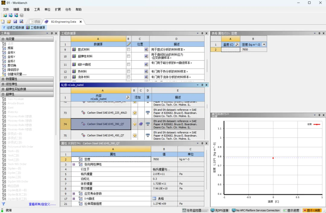Click the location icon for 热材料
This screenshot has height=213, width=326.
click(146, 72)
